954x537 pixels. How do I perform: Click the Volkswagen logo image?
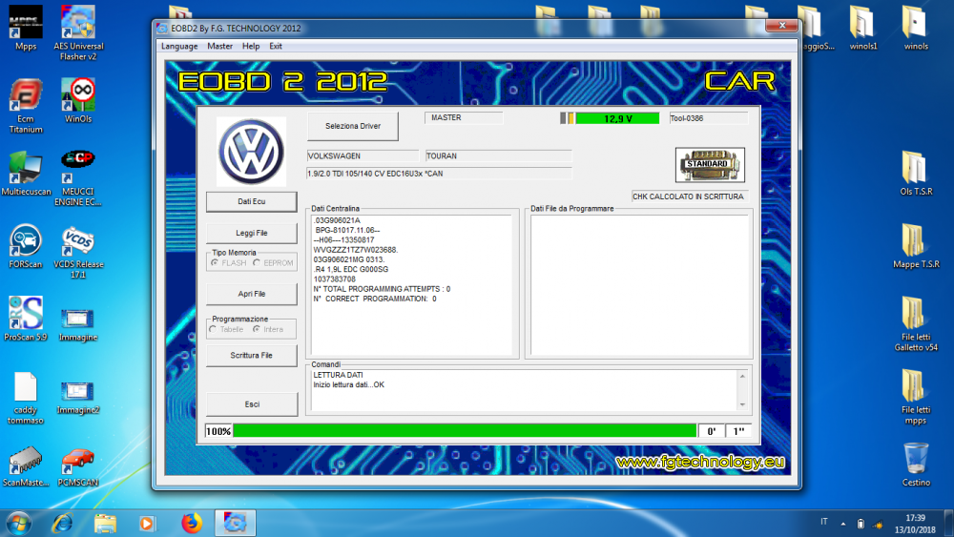[x=251, y=151]
